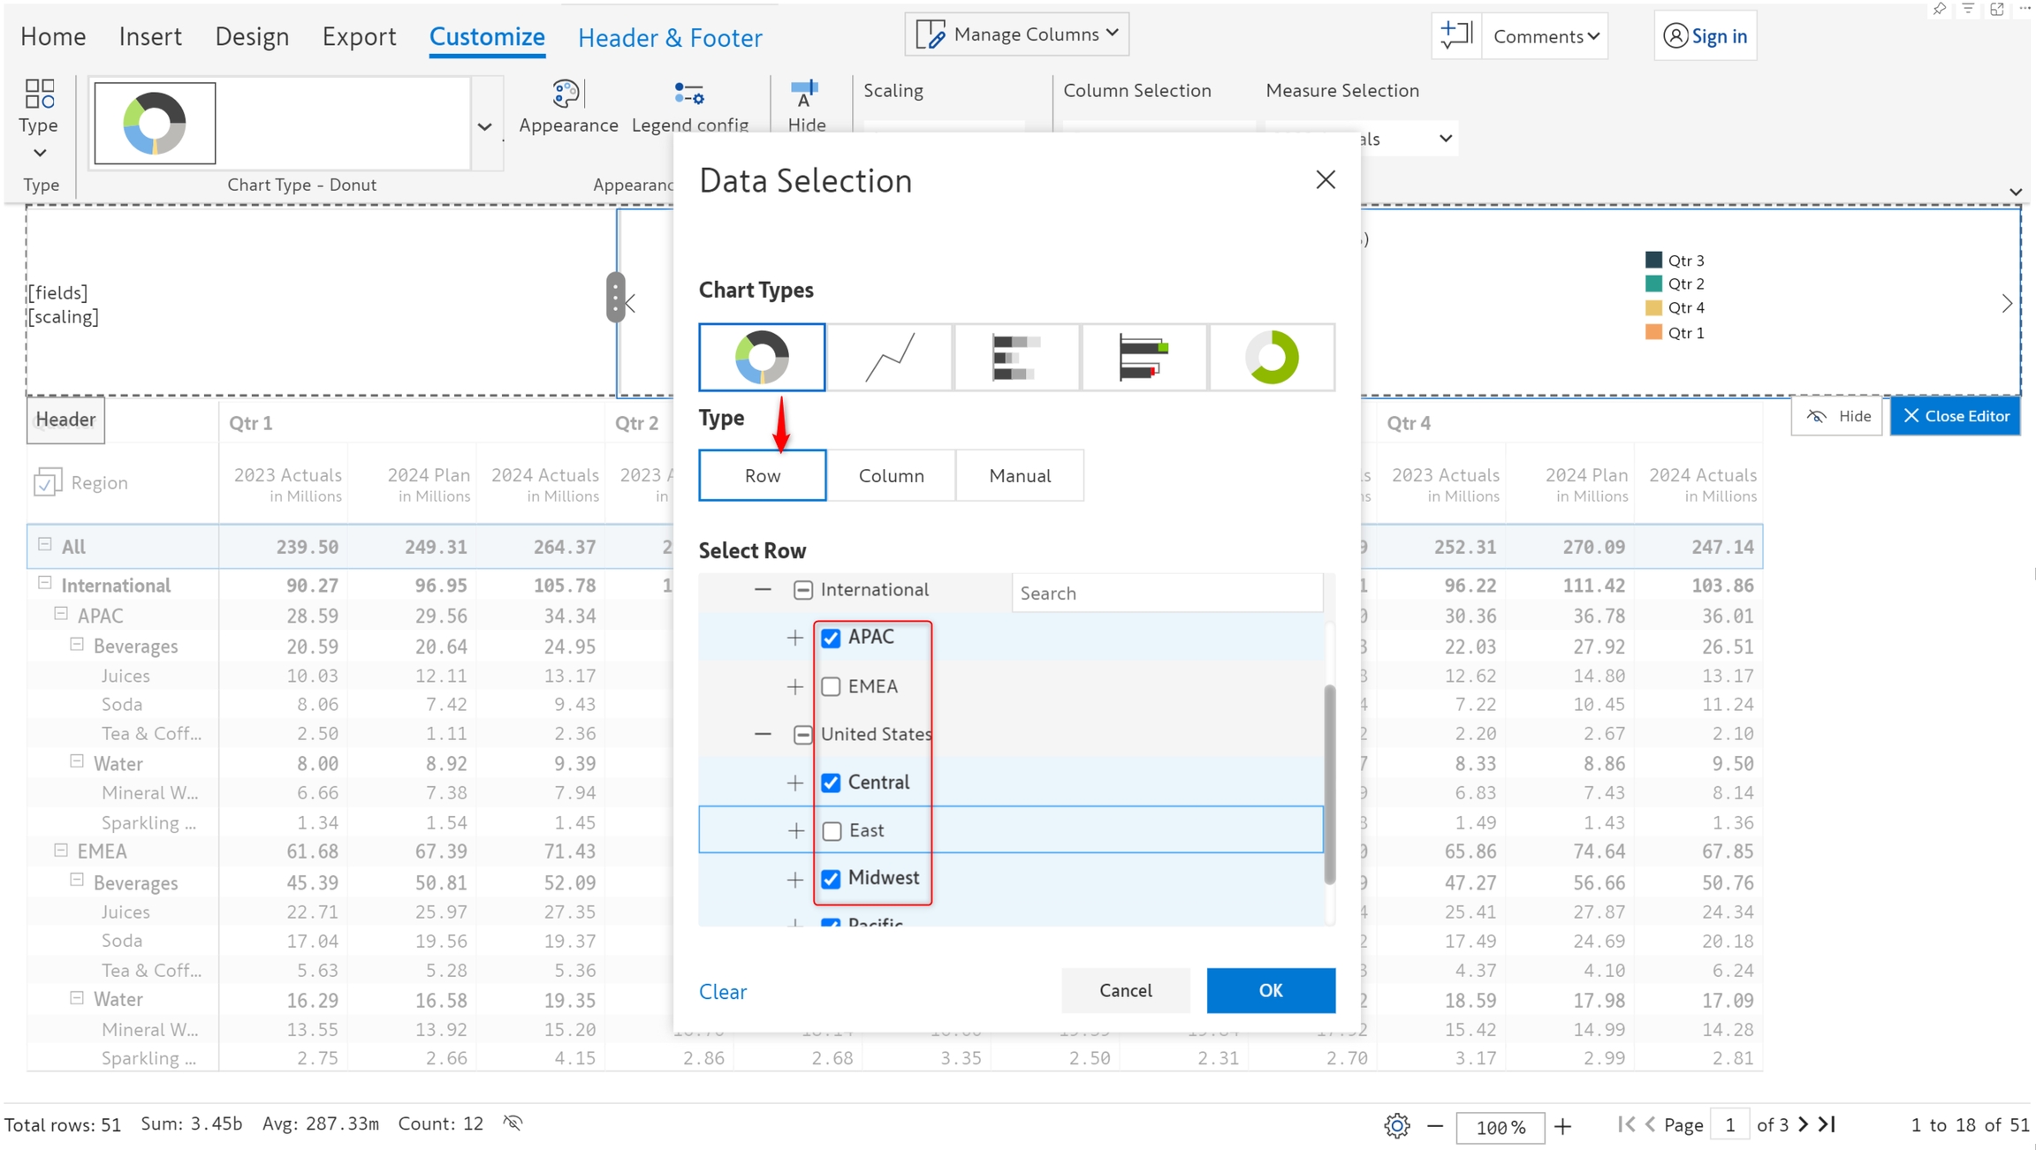Viewport: 2036px width, 1150px height.
Task: Click the add comment icon
Action: point(1455,35)
